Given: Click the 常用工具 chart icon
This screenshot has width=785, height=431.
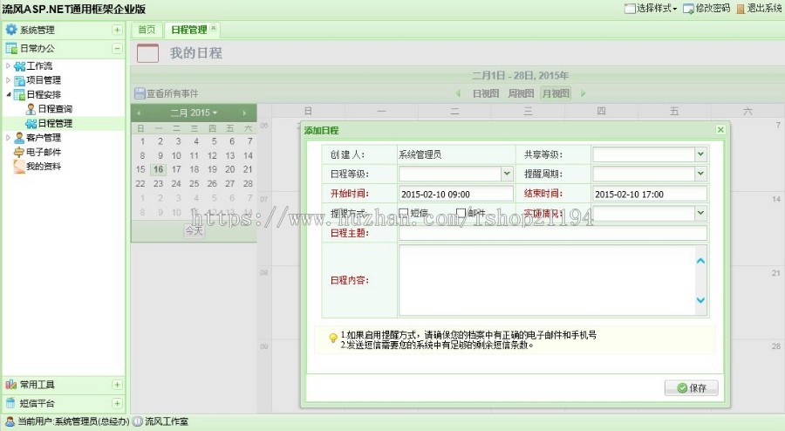Looking at the screenshot, I should (11, 385).
